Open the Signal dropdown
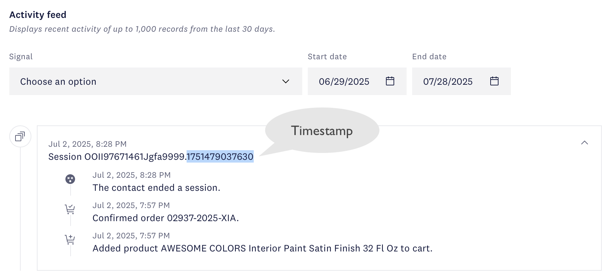Viewport: 608px width, 279px height. (x=156, y=81)
